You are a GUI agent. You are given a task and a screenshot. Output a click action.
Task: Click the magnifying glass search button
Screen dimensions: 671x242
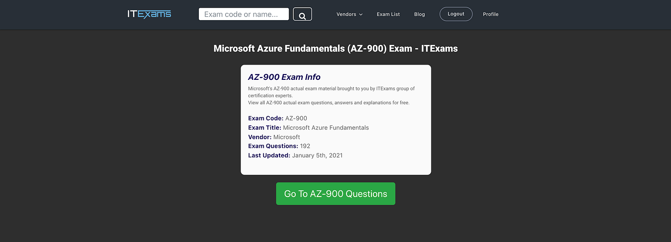(x=302, y=14)
